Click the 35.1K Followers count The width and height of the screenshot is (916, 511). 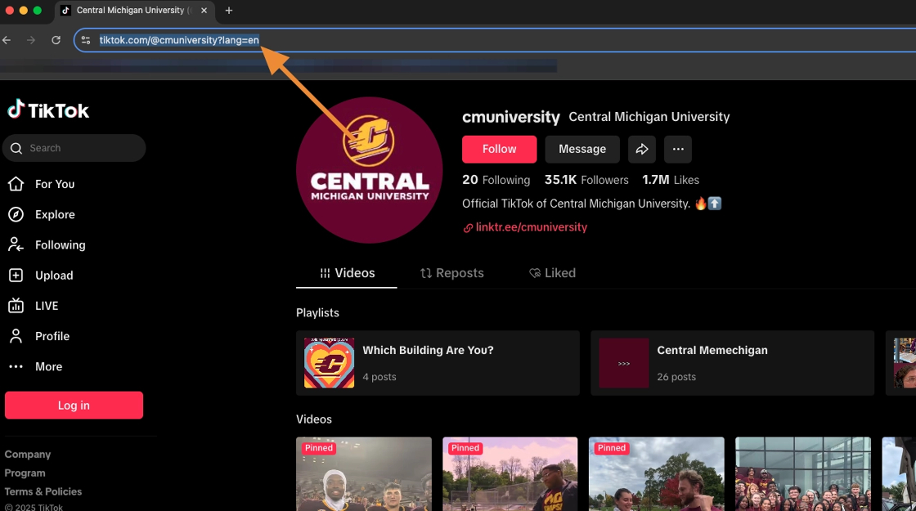point(586,180)
